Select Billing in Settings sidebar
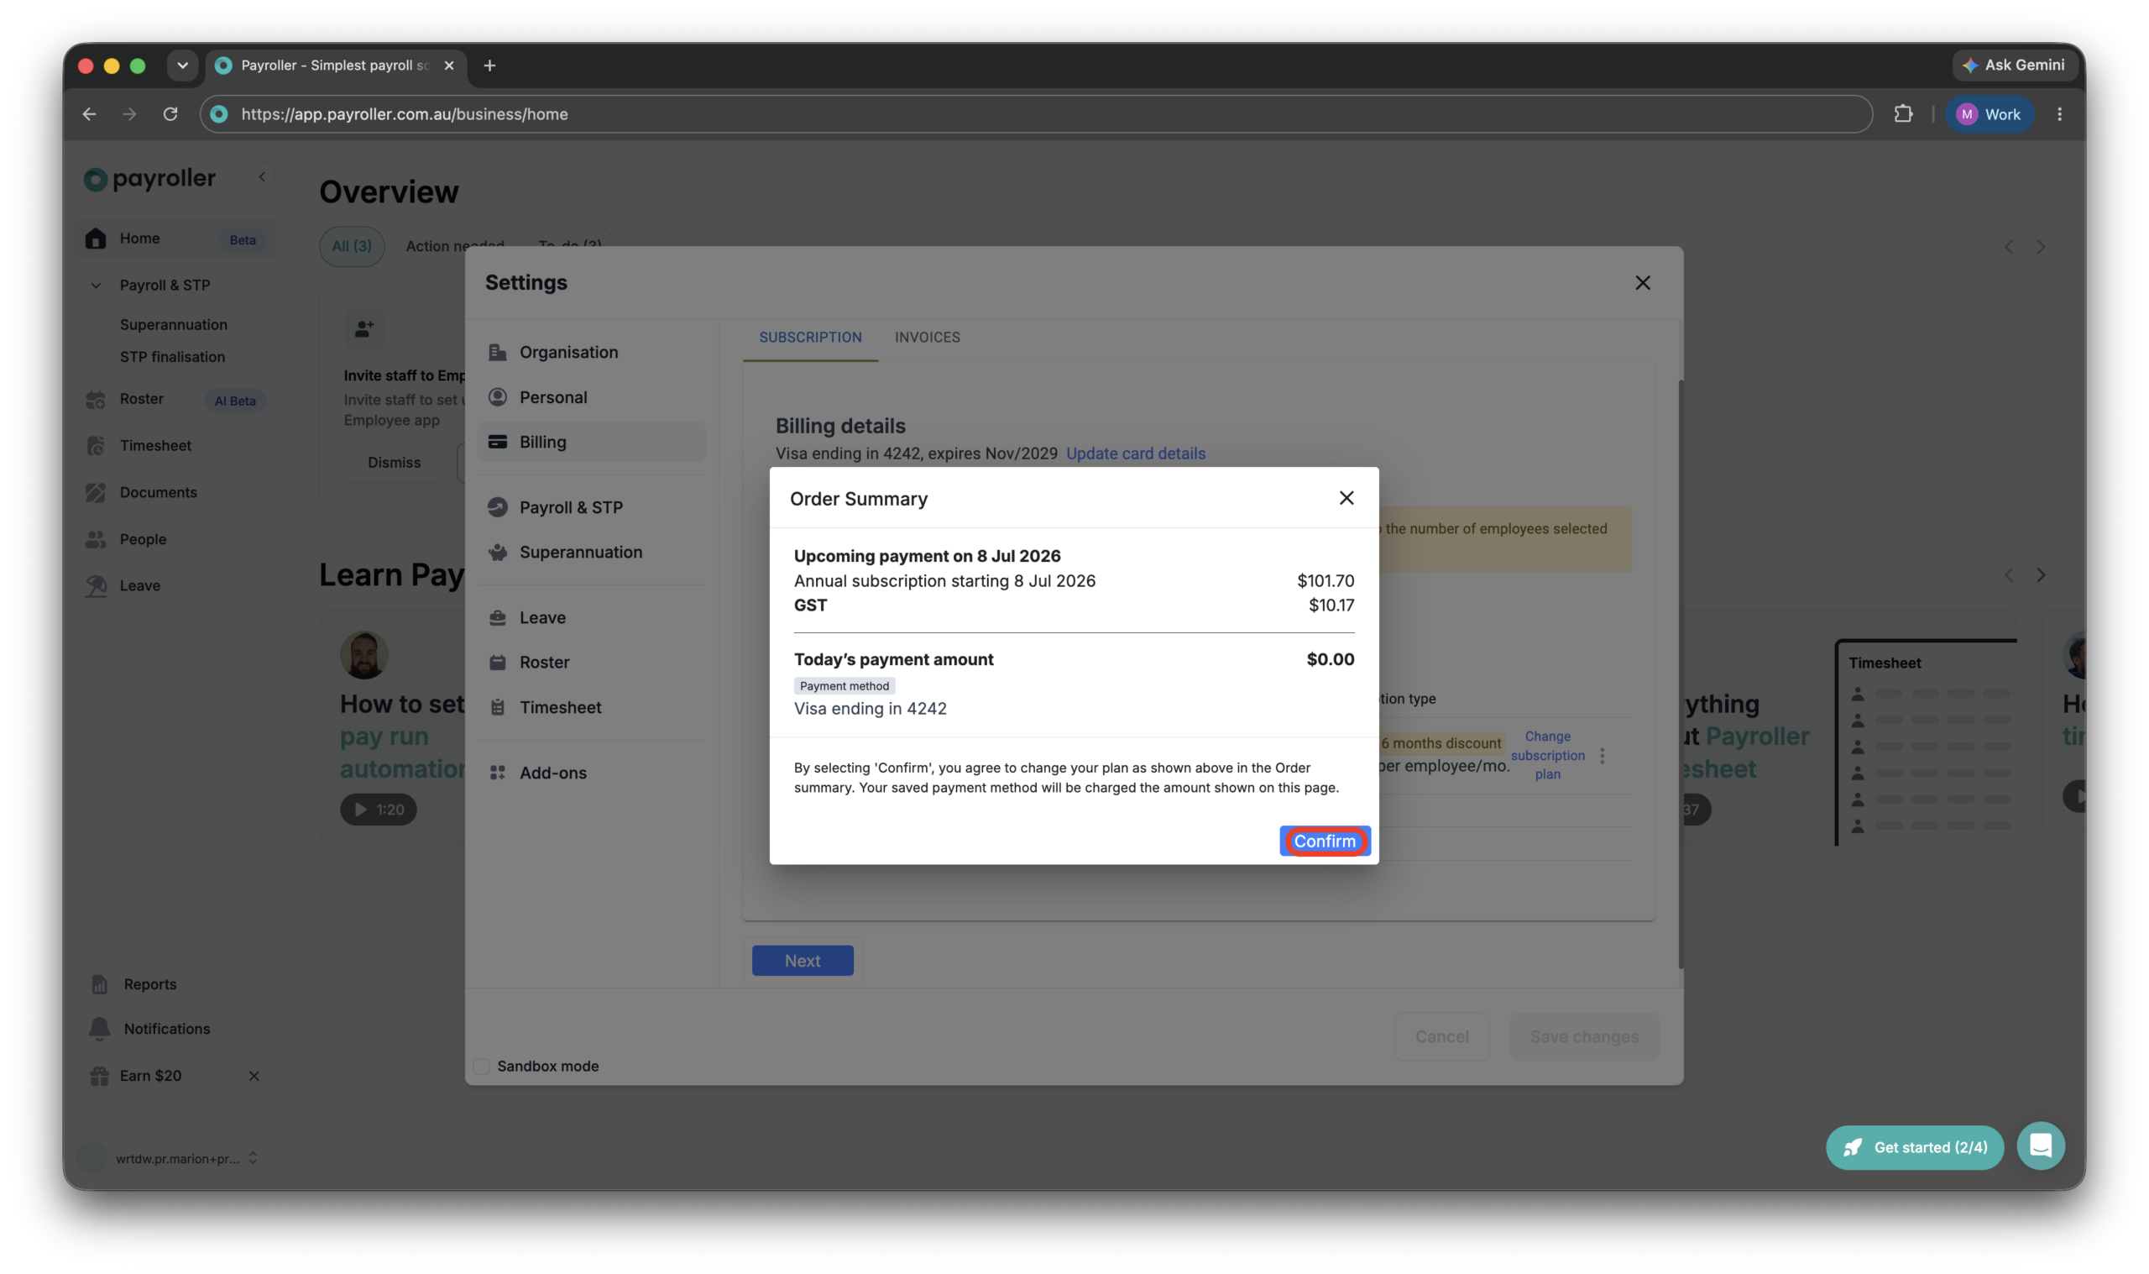Image resolution: width=2149 pixels, height=1274 pixels. (591, 441)
